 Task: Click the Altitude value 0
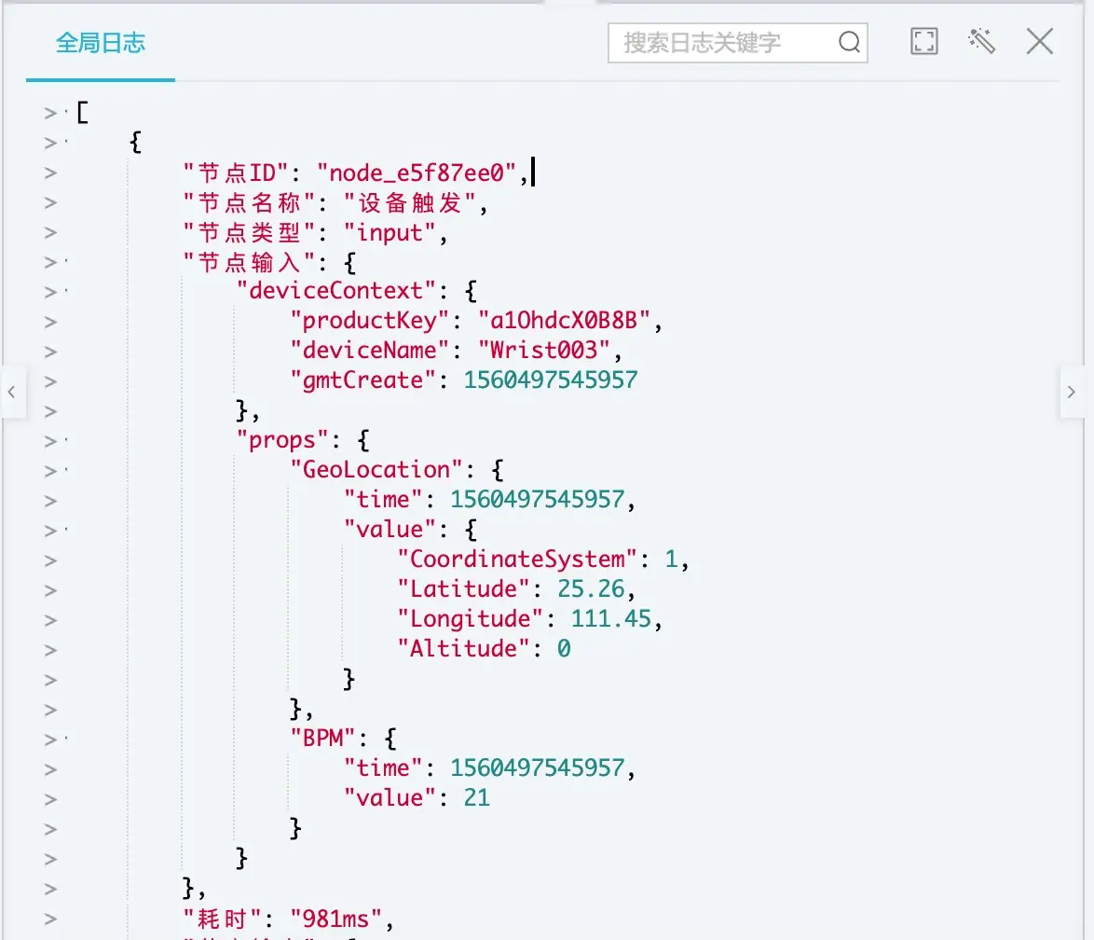pyautogui.click(x=564, y=649)
